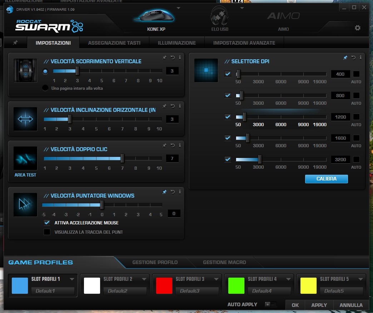Select 'Una pagina intera alla volta' radio option

coord(45,88)
